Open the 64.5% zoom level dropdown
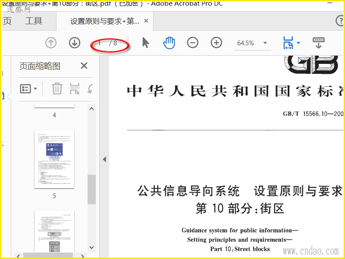 click(x=265, y=43)
